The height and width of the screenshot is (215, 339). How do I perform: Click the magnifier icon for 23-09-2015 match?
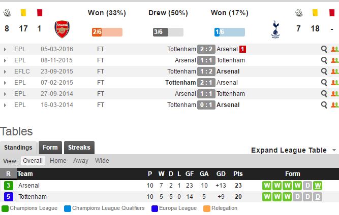(x=324, y=71)
